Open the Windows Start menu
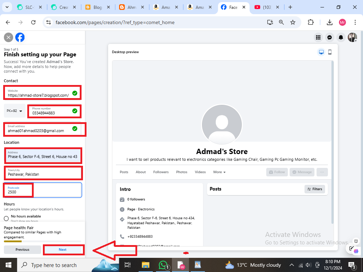 [9, 265]
